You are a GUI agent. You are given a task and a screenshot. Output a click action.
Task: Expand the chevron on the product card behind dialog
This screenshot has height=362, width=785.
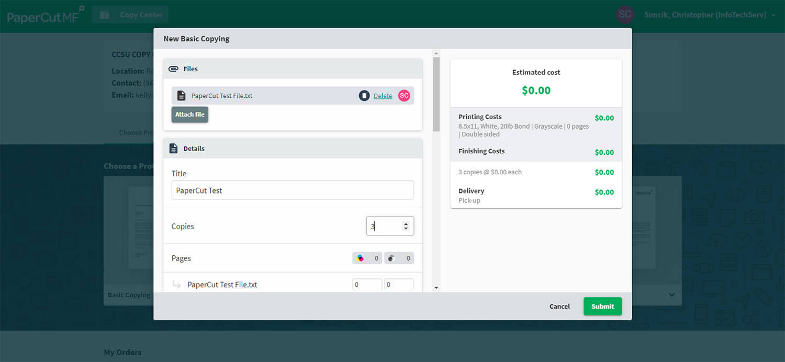[x=672, y=295]
